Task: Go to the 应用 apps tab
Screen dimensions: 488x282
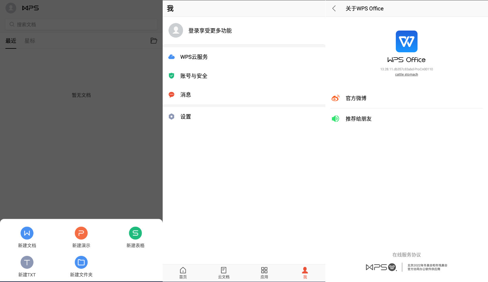Action: [264, 273]
